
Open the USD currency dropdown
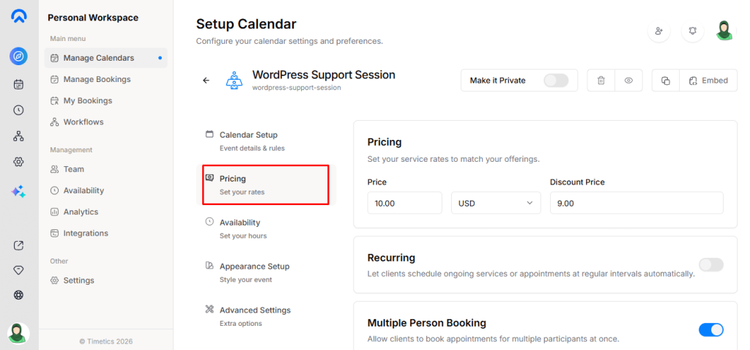pyautogui.click(x=496, y=203)
